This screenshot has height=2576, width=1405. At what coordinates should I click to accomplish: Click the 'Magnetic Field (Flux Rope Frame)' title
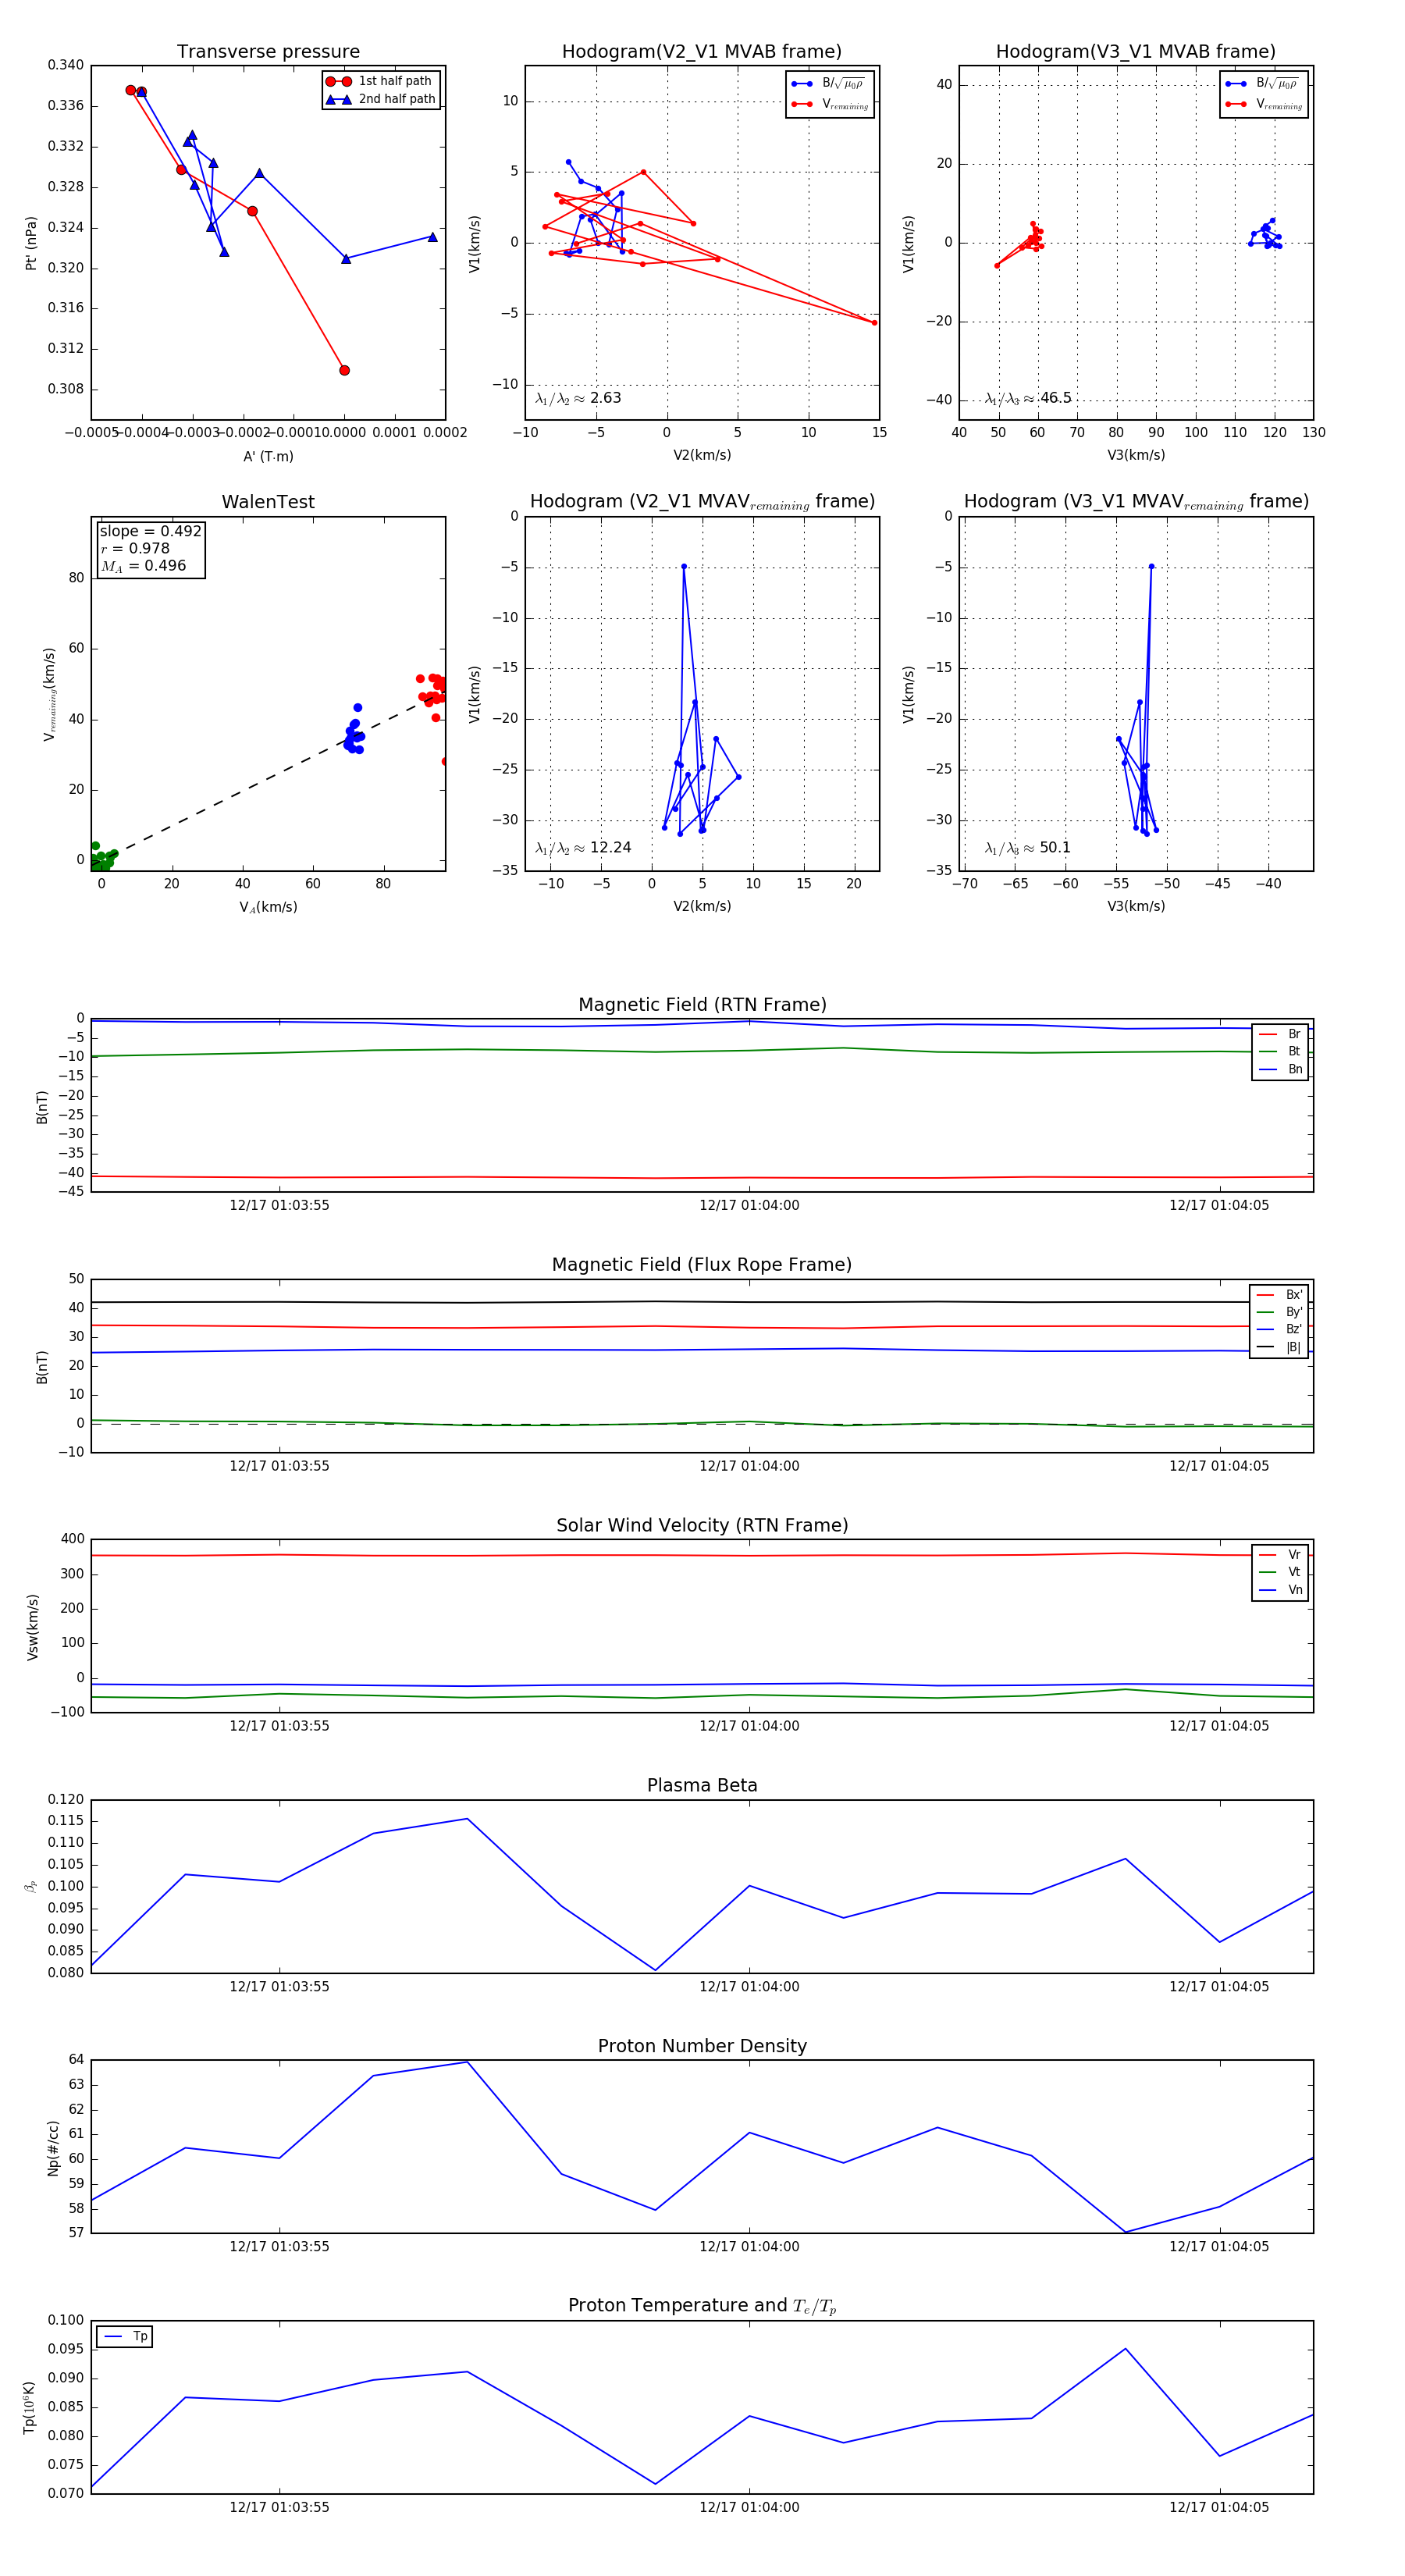tap(702, 1265)
